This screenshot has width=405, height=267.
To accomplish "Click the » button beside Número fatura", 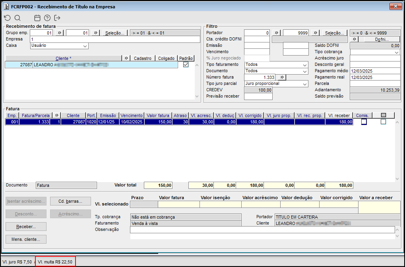I will (282, 77).
